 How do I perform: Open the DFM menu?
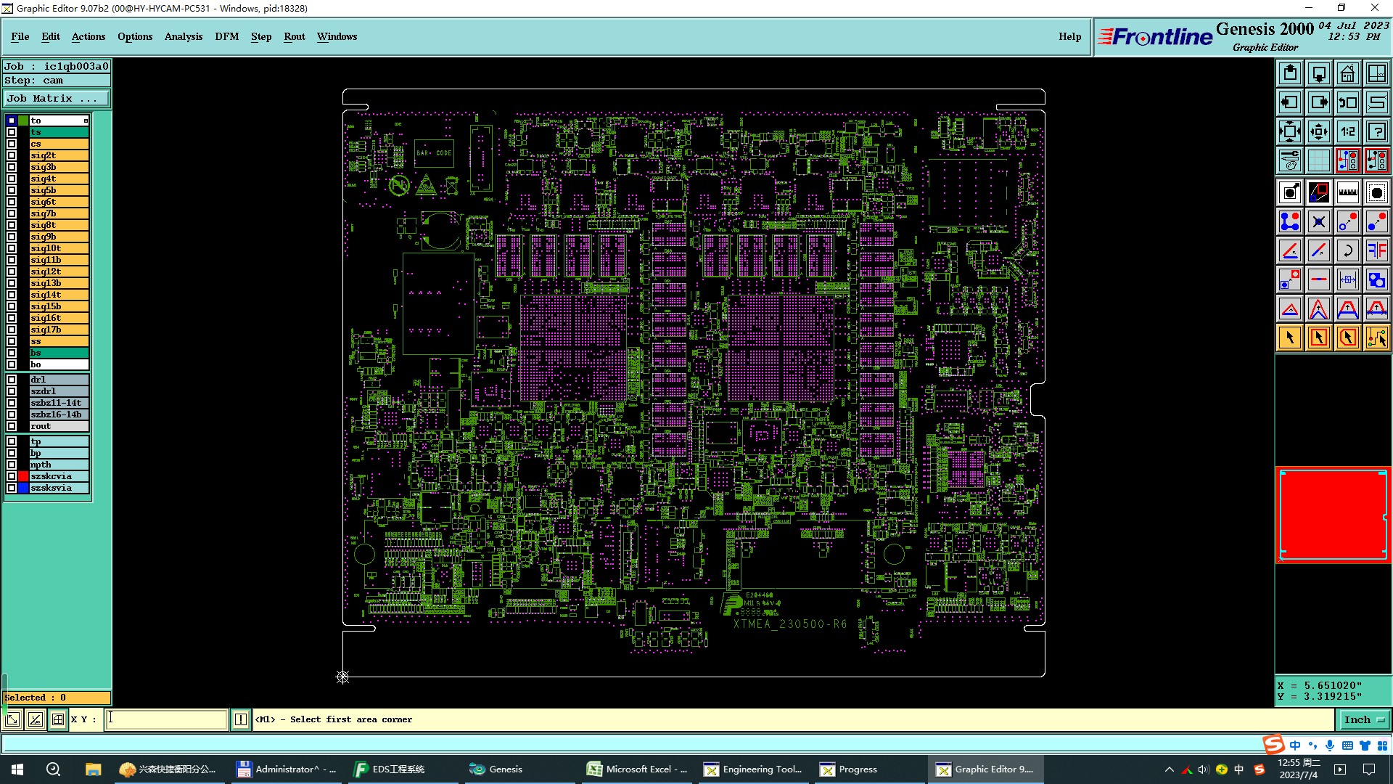coord(226,36)
